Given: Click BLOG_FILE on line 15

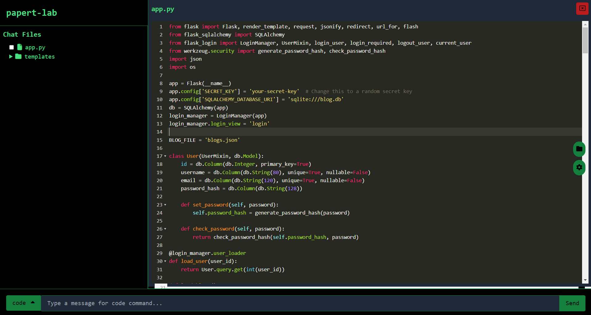Looking at the screenshot, I should click(182, 140).
